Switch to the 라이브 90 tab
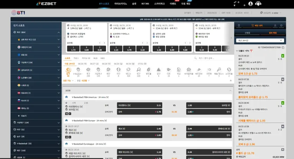Viewport: 294px width, 159px height. point(86,58)
